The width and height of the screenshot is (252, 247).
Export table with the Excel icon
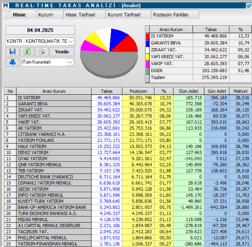click(x=27, y=52)
